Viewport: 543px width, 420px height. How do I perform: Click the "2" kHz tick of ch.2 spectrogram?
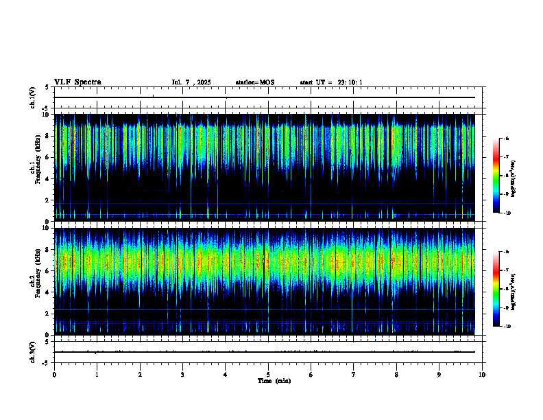pyautogui.click(x=48, y=314)
